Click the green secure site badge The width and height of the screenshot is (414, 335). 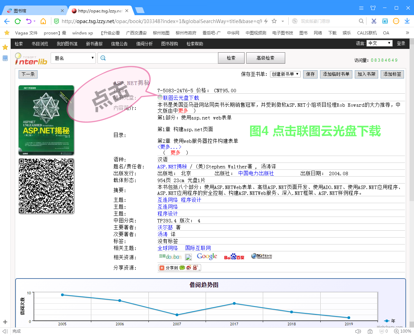[x=56, y=21]
